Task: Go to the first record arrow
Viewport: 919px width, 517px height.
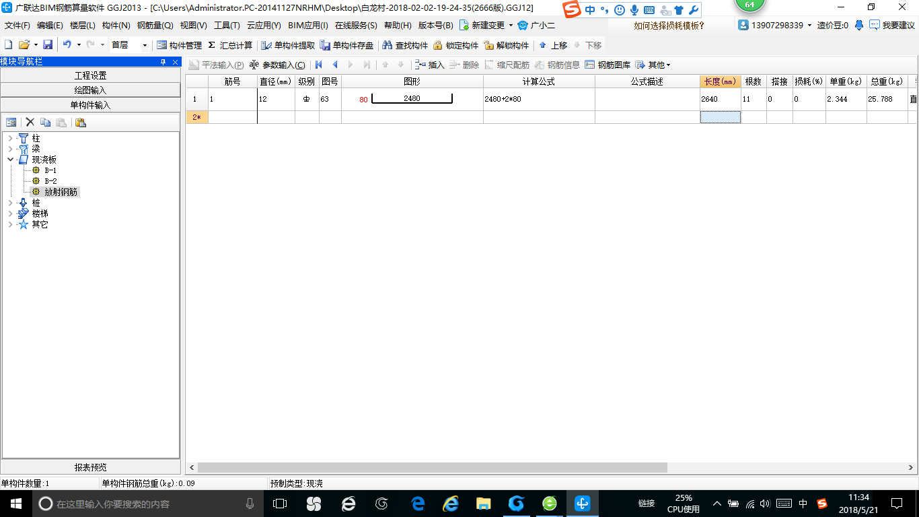Action: pyautogui.click(x=319, y=65)
